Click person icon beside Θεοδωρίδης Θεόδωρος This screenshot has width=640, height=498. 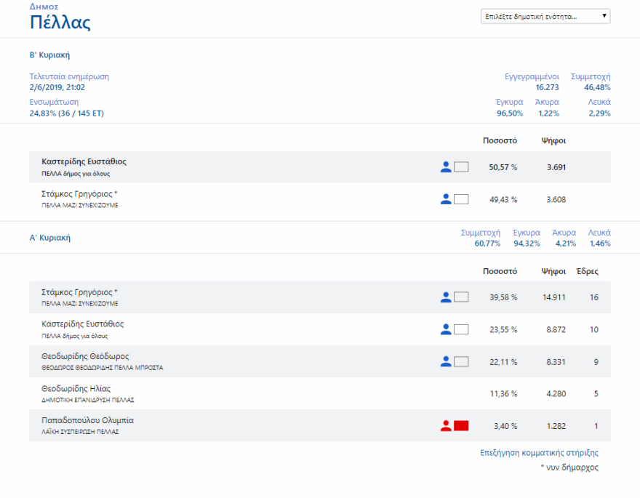click(x=446, y=361)
